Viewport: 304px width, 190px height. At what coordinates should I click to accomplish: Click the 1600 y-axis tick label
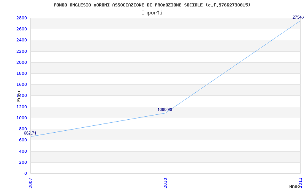(22, 84)
